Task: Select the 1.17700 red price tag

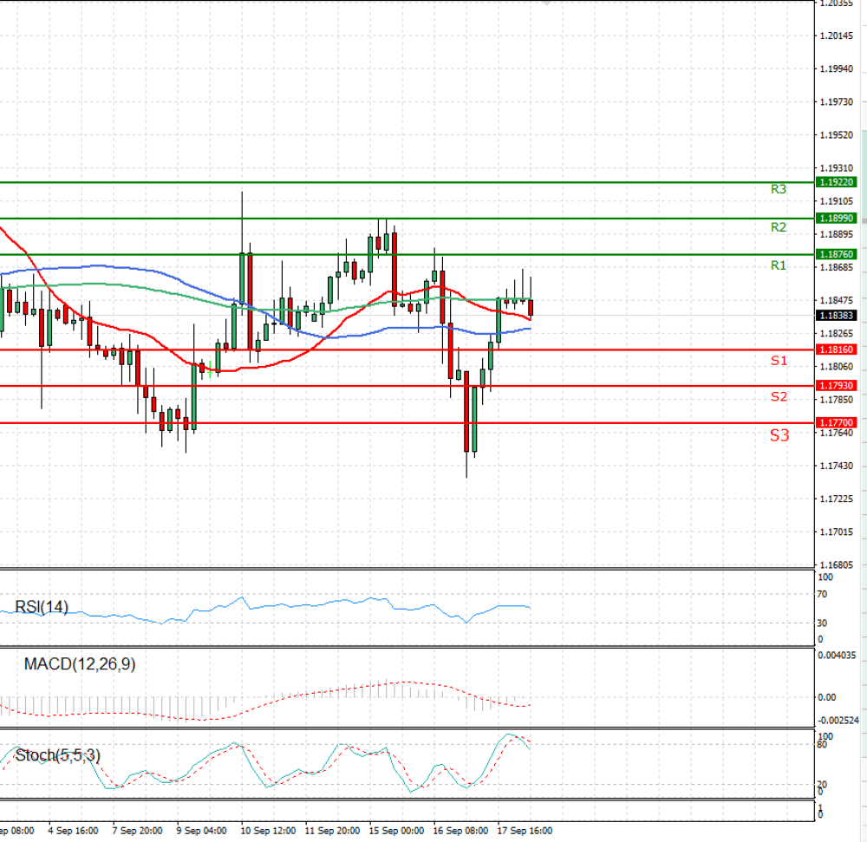Action: click(836, 422)
